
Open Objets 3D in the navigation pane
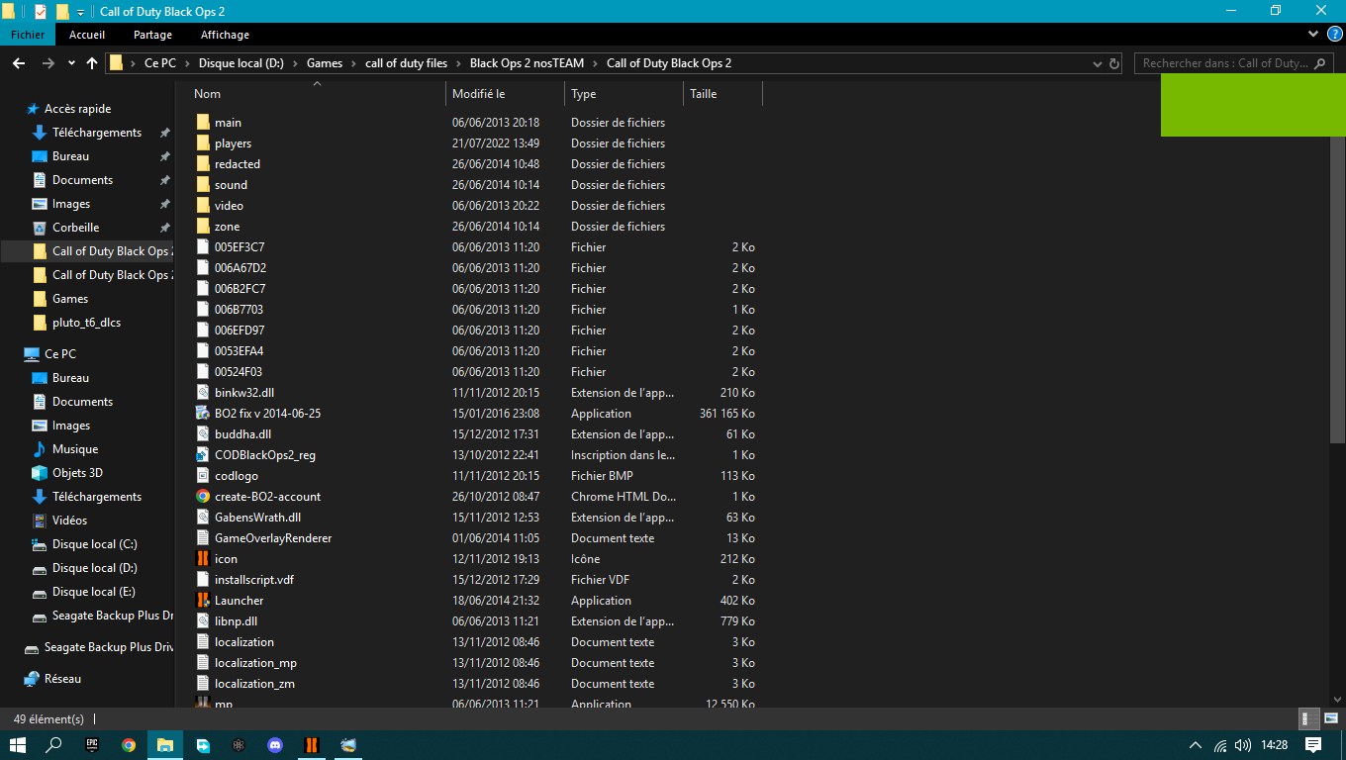point(77,473)
